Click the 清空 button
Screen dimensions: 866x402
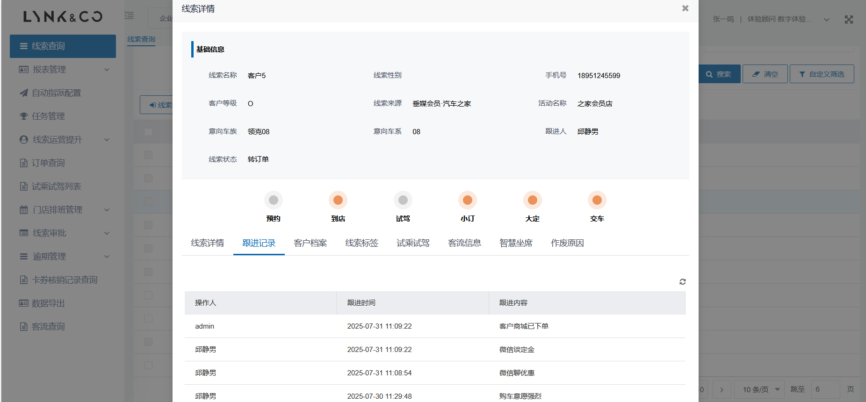tap(765, 74)
